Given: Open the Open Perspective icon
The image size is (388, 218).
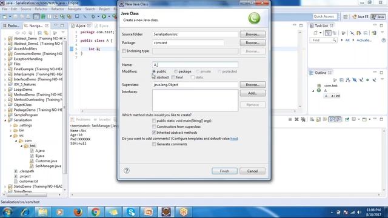Looking at the screenshot, I should [x=346, y=16].
